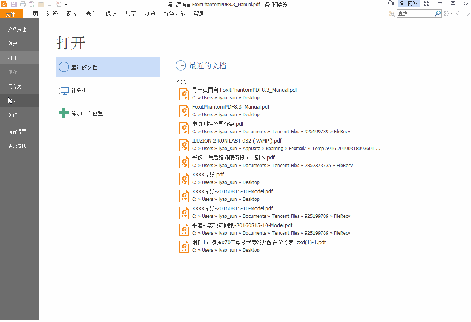Switch to the 共享 tab

[x=131, y=14]
